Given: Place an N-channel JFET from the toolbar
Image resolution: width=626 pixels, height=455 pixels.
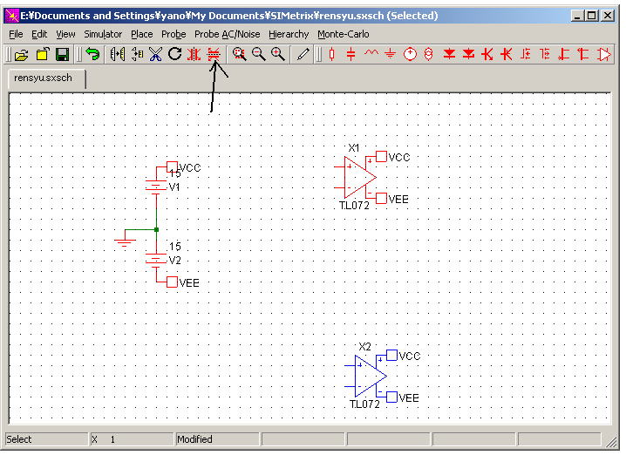Looking at the screenshot, I should (564, 54).
